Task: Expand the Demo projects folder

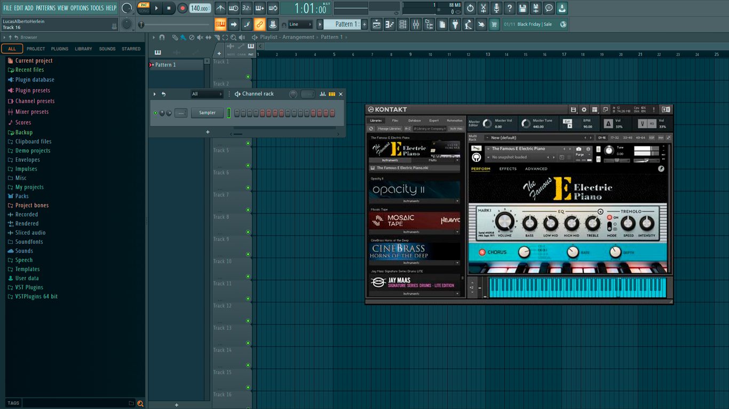Action: tap(33, 151)
